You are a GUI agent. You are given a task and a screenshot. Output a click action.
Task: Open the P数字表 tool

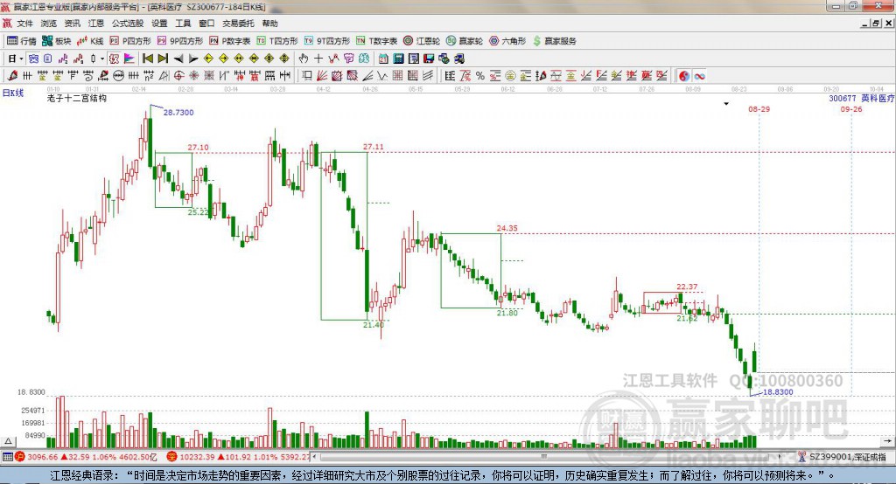click(x=230, y=41)
